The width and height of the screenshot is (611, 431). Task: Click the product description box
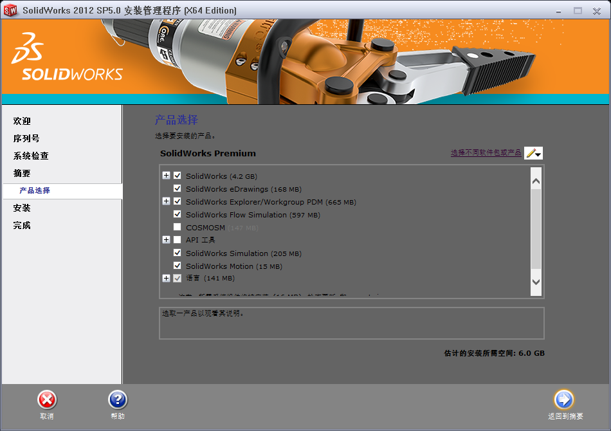pos(351,323)
